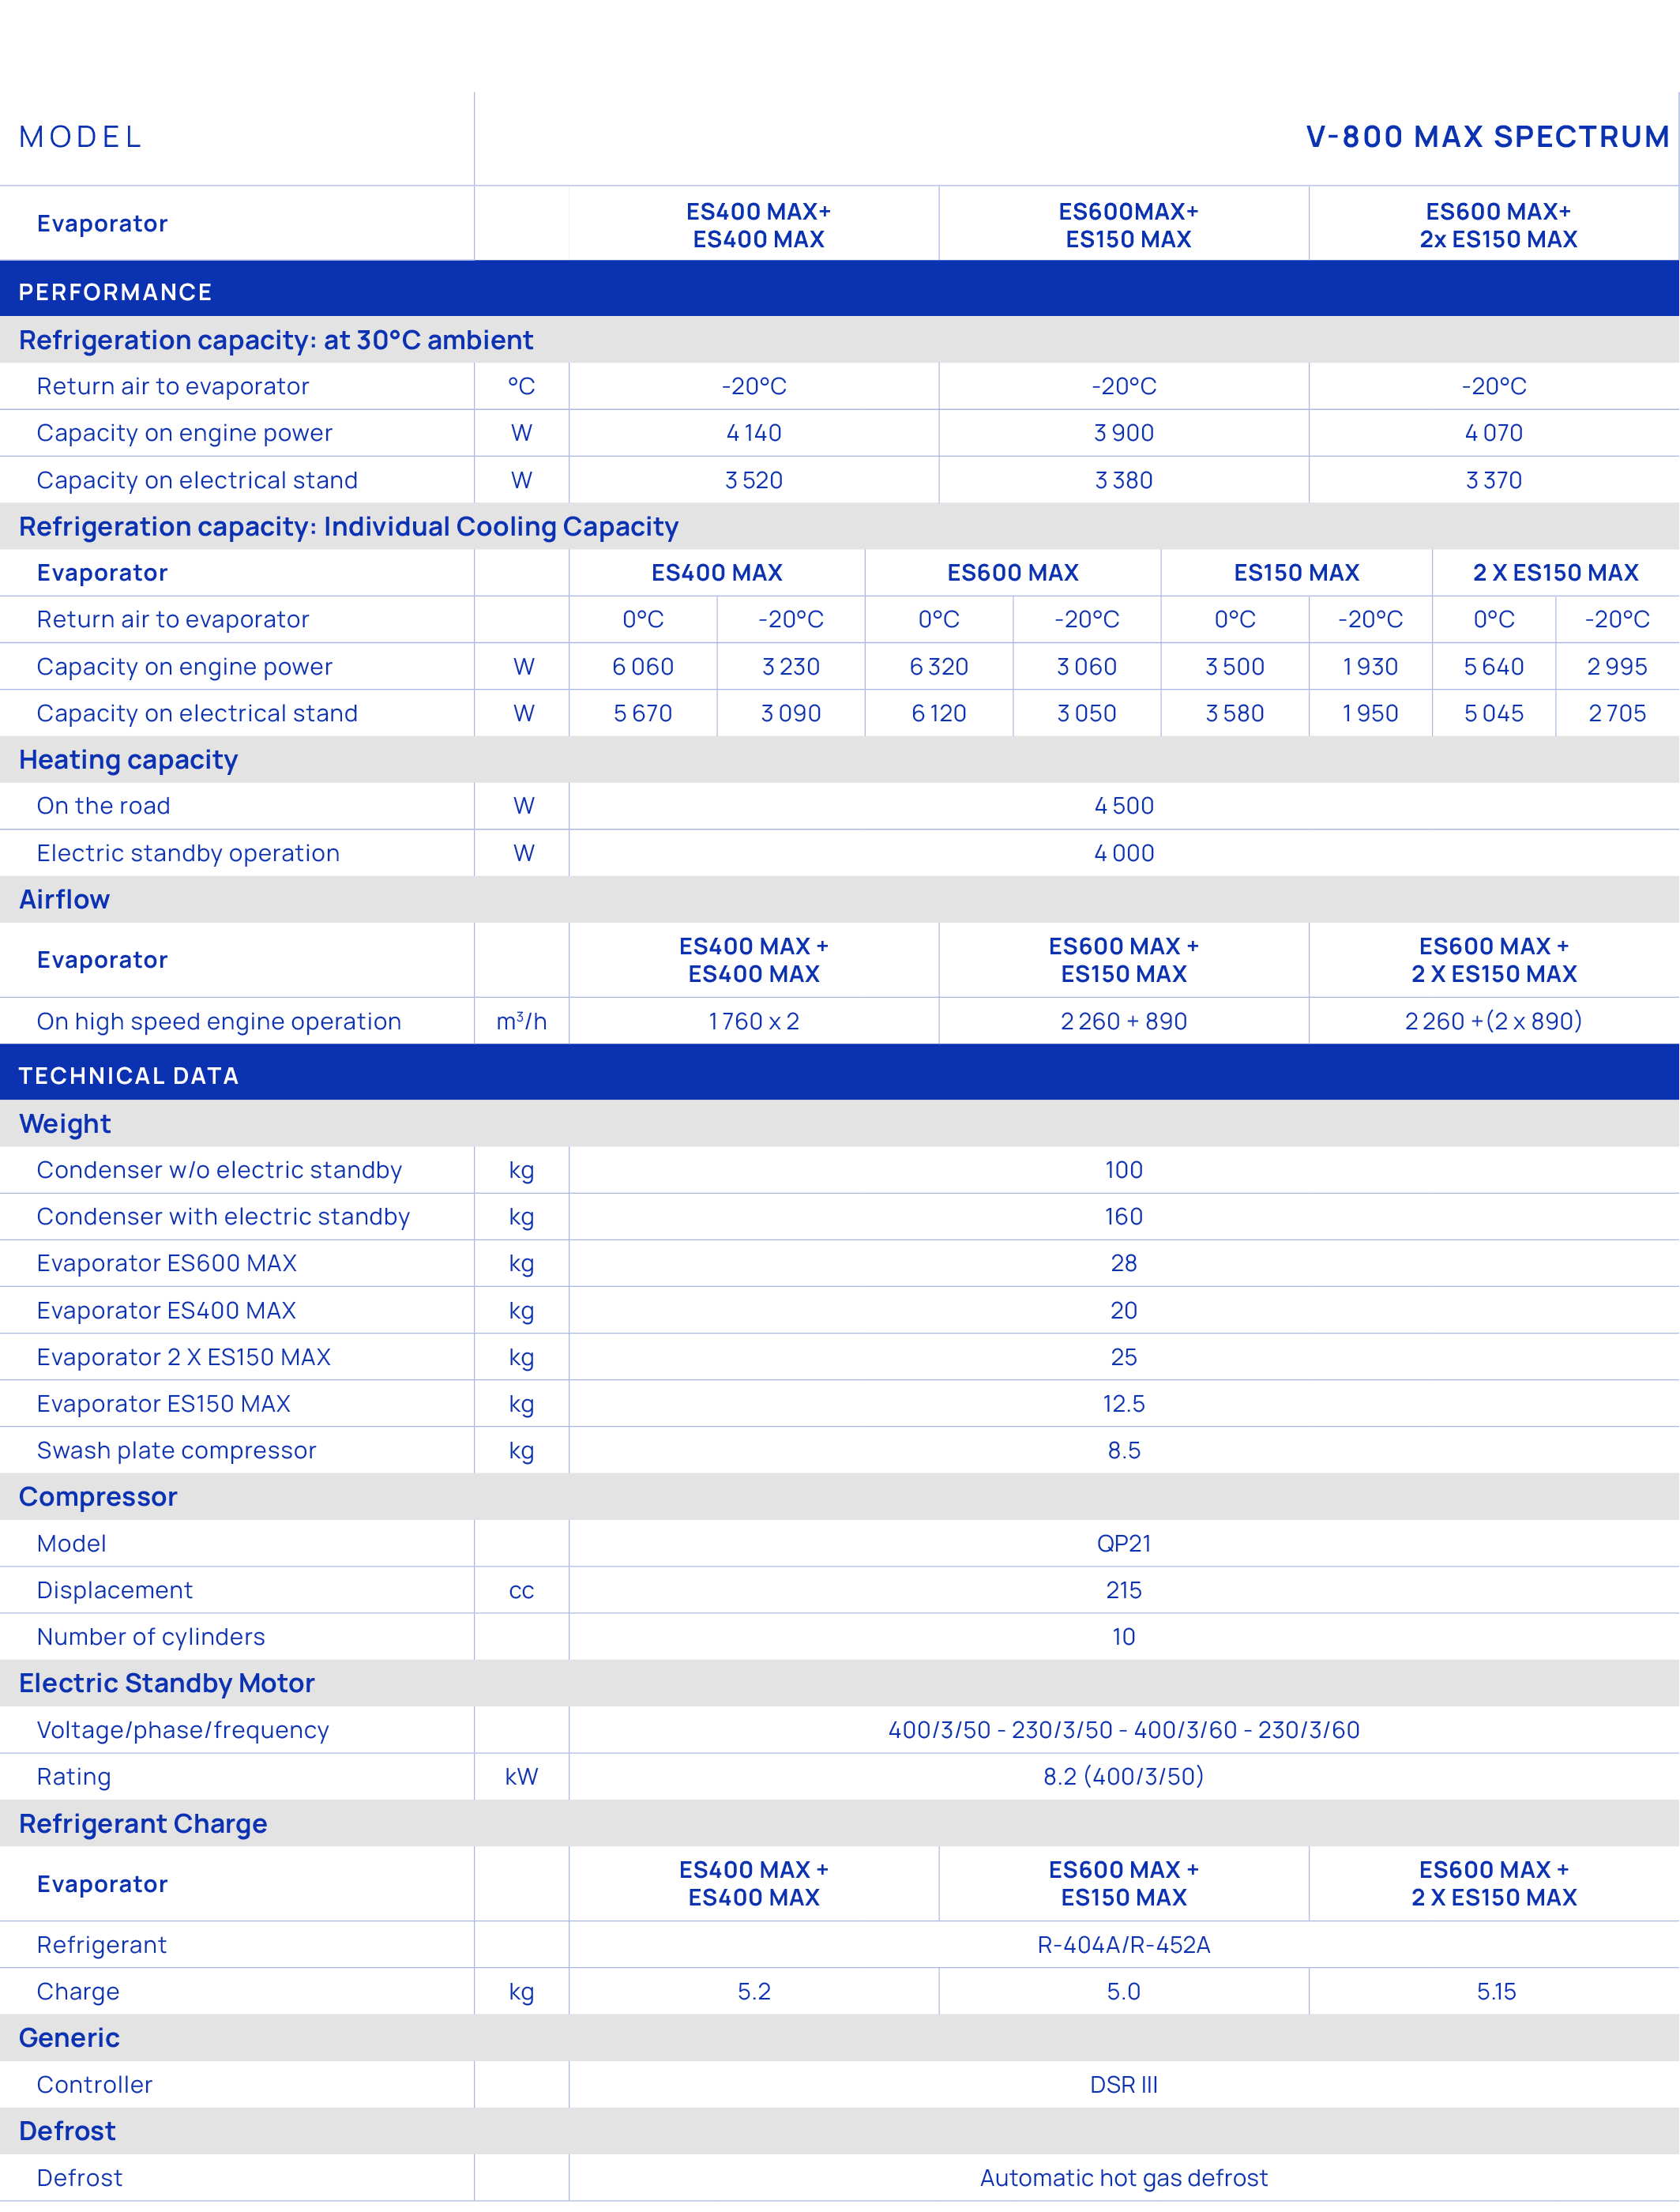Viewport: 1680px width, 2212px height.
Task: Select the 6 320 capacity cell
Action: 939,667
